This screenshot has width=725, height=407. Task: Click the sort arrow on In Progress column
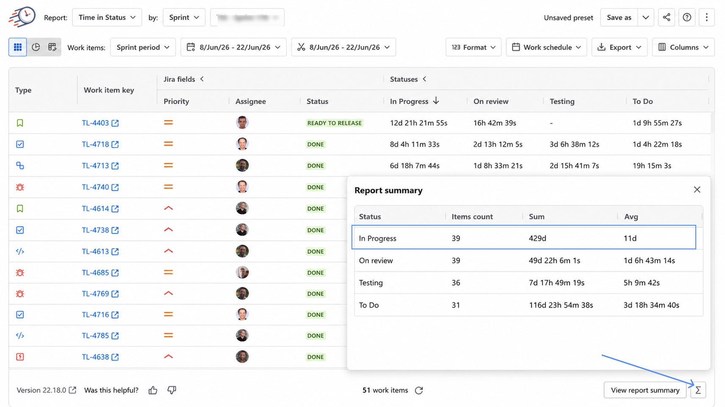436,101
